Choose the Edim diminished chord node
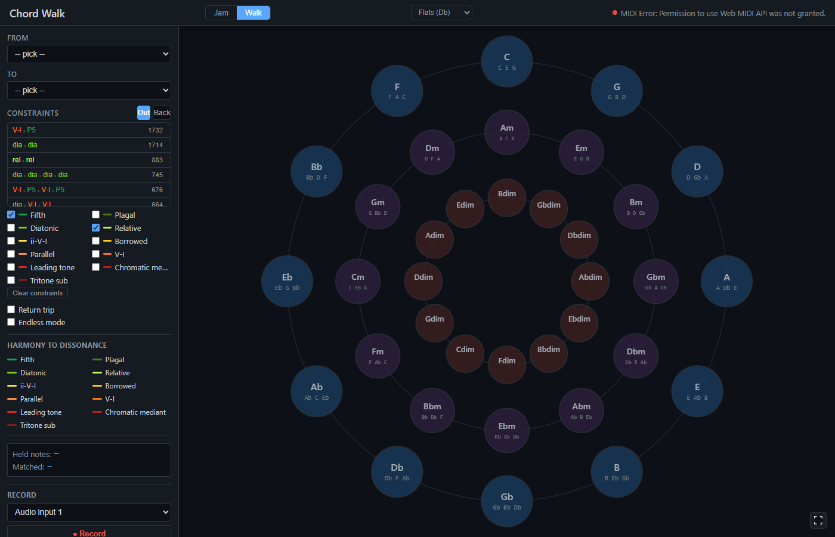Viewport: 835px width, 537px height. pos(465,209)
